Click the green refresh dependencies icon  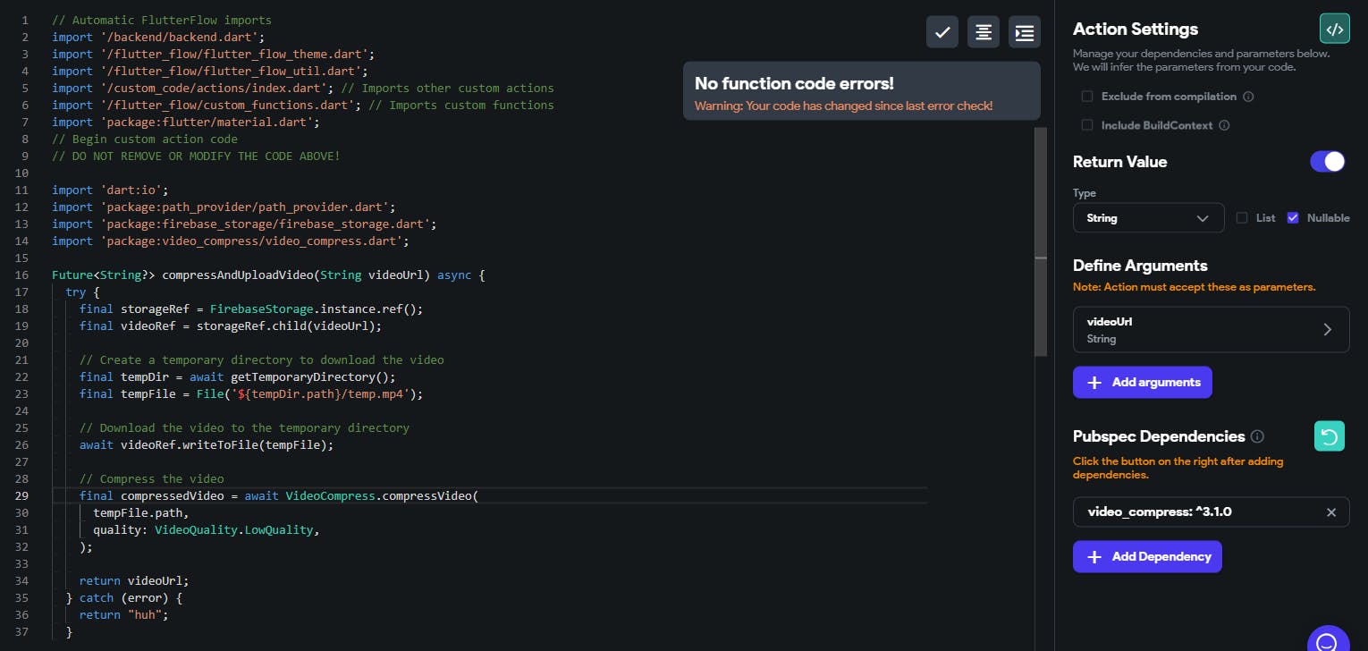tap(1330, 436)
